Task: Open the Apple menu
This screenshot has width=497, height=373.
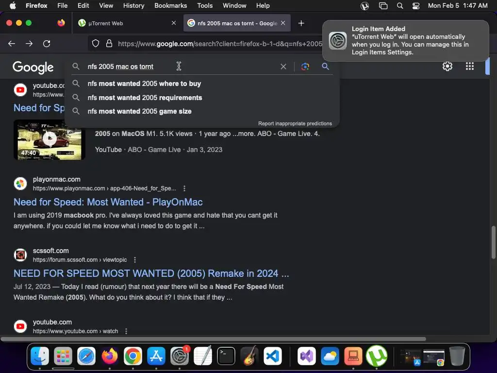Action: [x=13, y=6]
